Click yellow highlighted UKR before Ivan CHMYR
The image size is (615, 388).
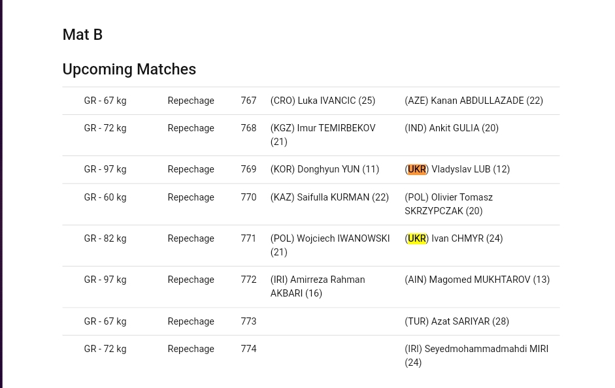(x=416, y=238)
